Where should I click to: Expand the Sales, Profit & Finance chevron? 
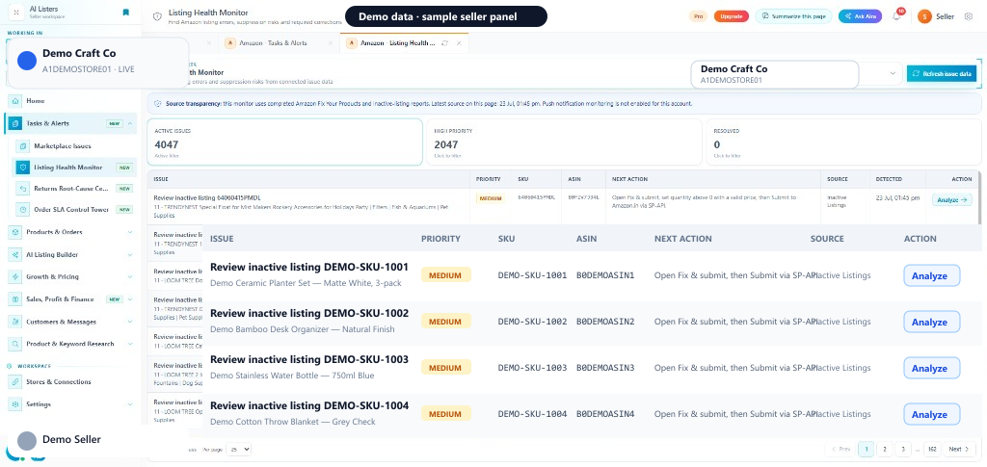coord(130,299)
